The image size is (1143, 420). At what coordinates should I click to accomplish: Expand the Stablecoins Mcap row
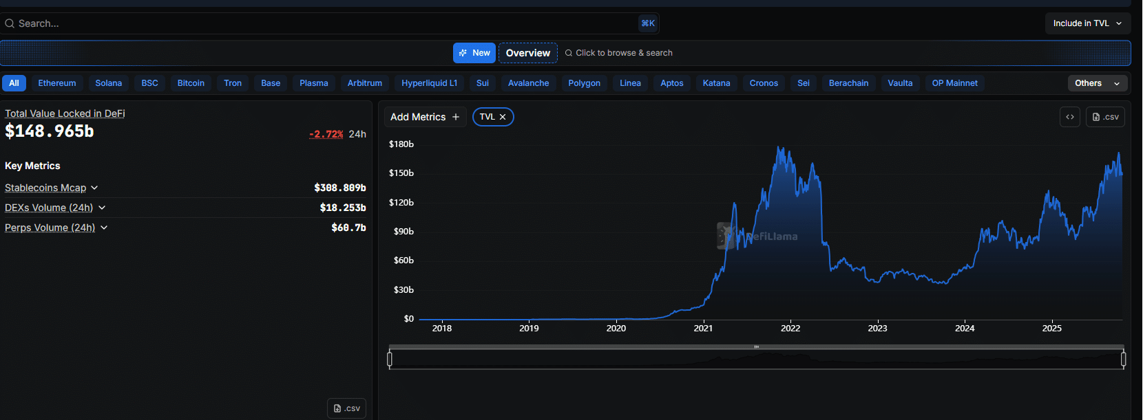pyautogui.click(x=94, y=188)
